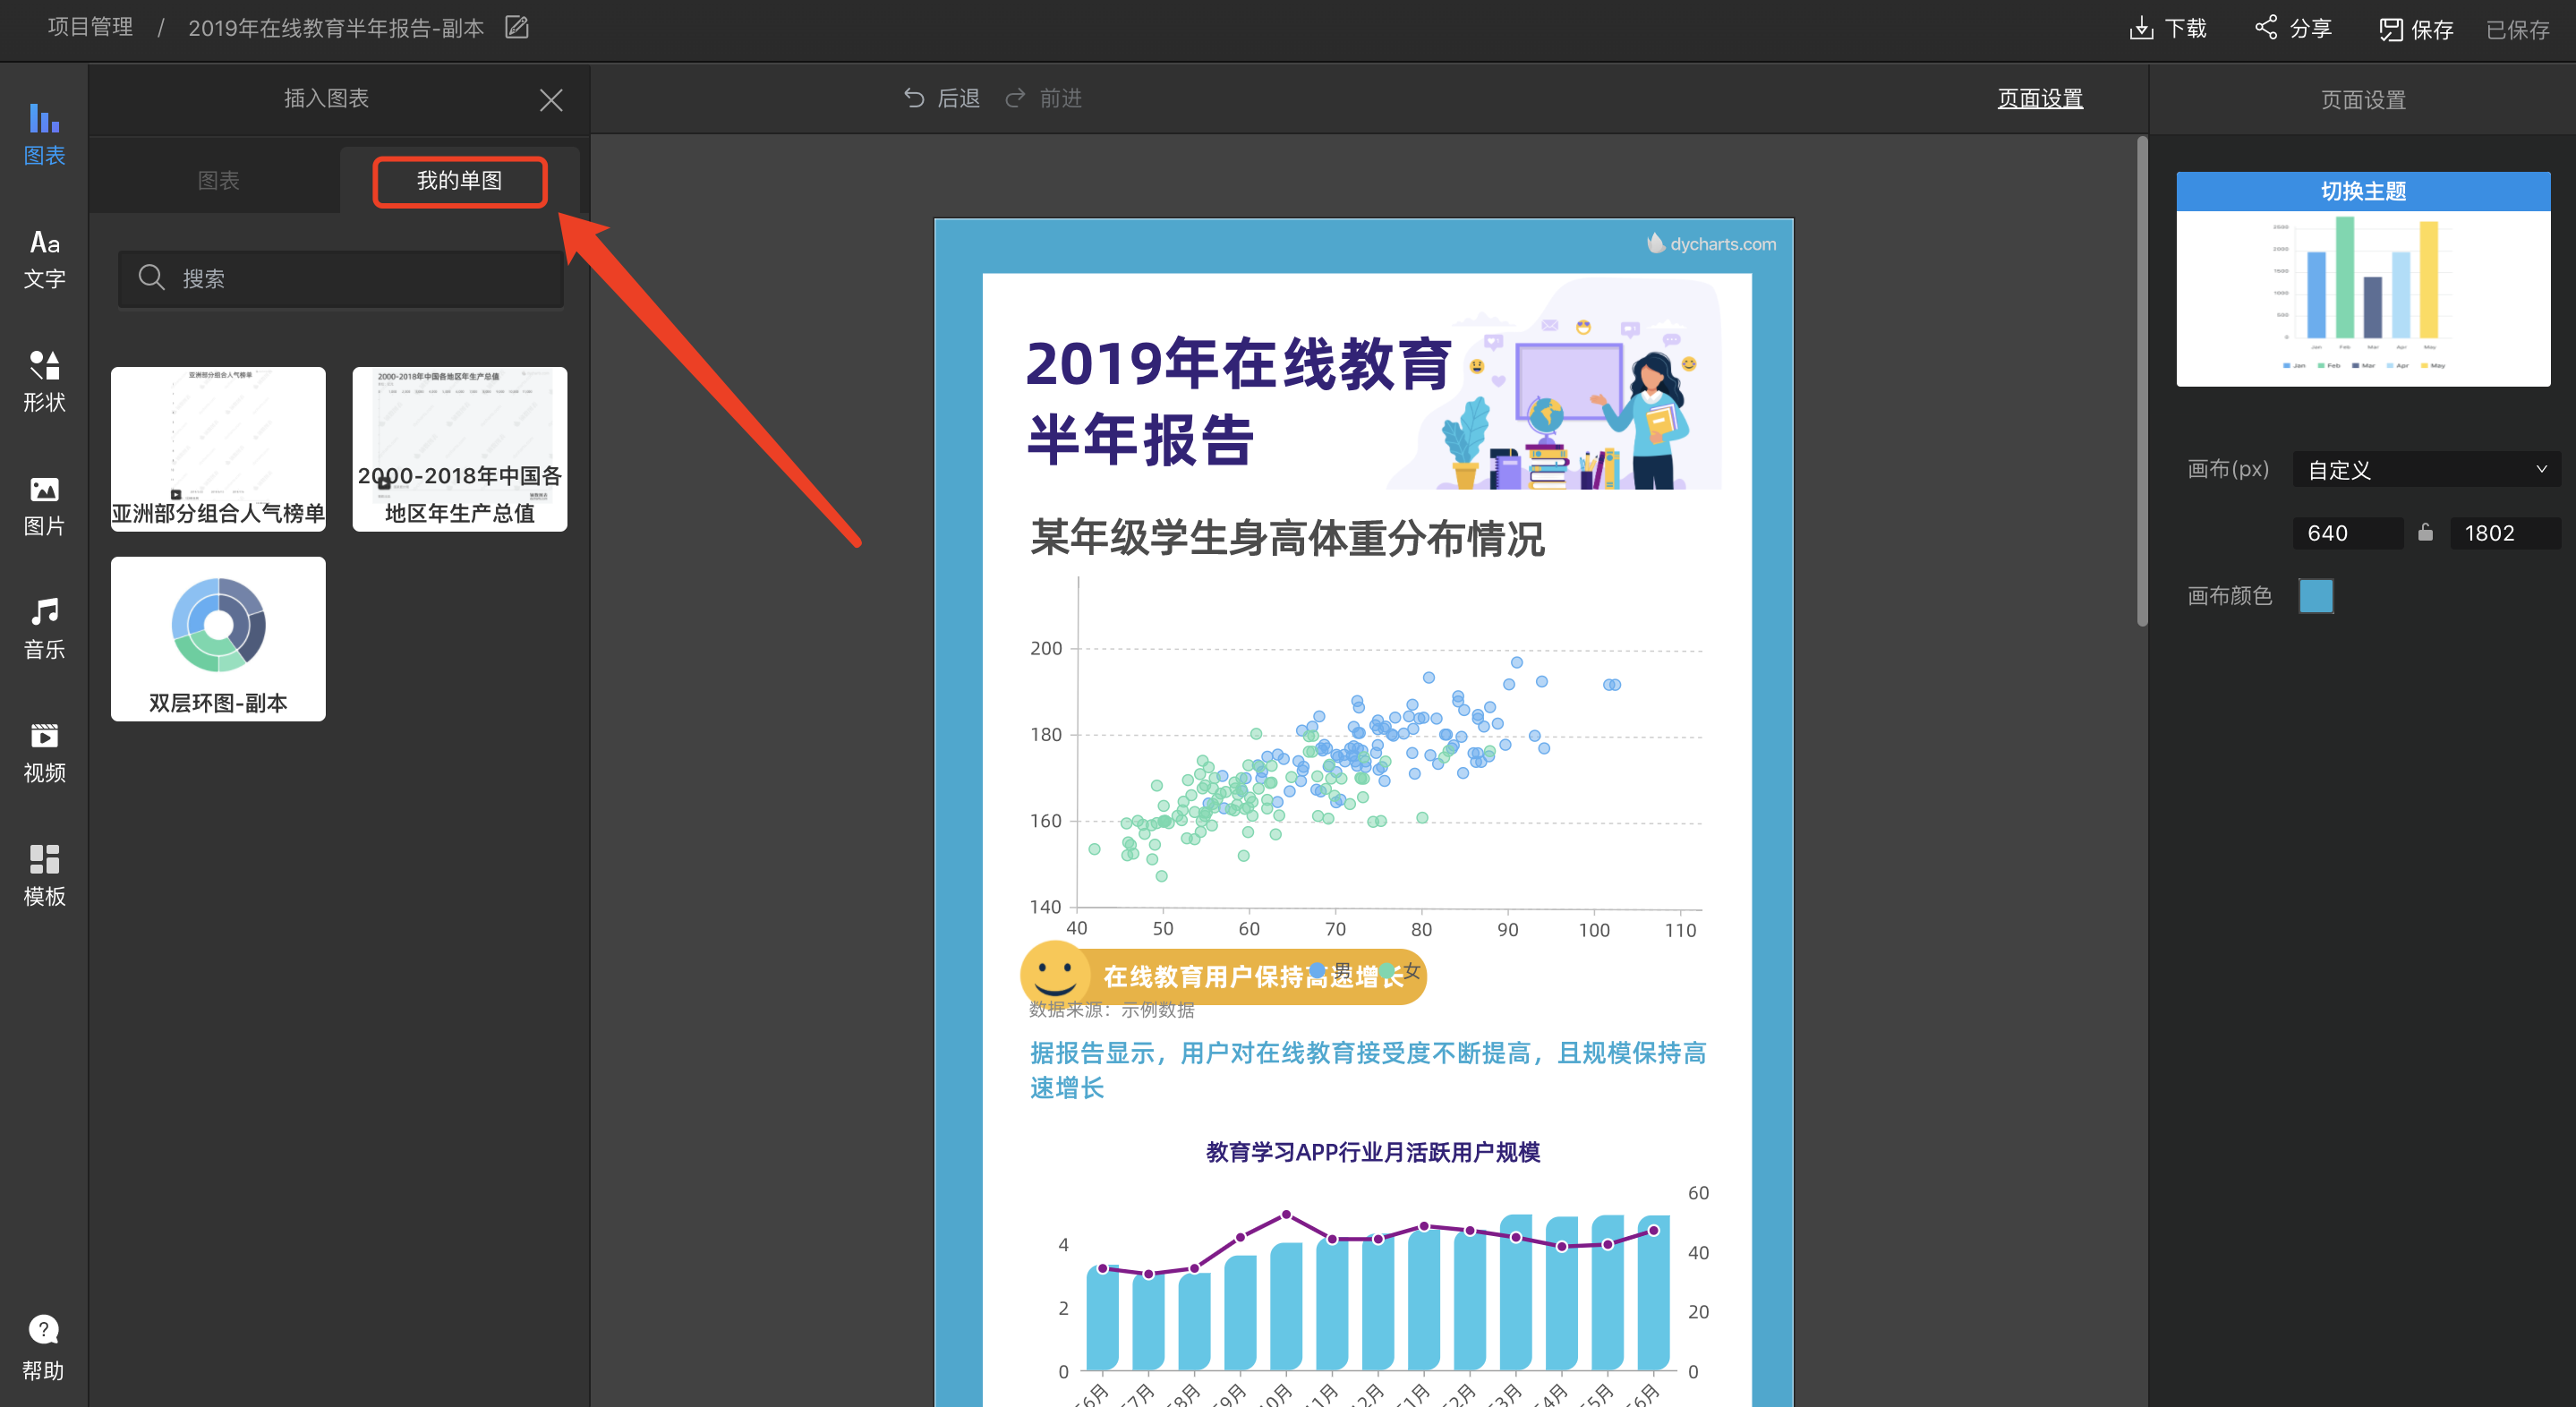
Task: Select the 数据来源：示例数据 caption
Action: coord(1111,1010)
